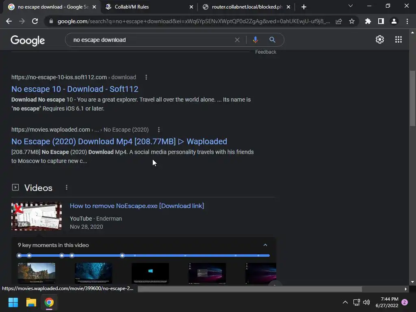416x312 pixels.
Task: Open options for Soft112 result
Action: 146,77
